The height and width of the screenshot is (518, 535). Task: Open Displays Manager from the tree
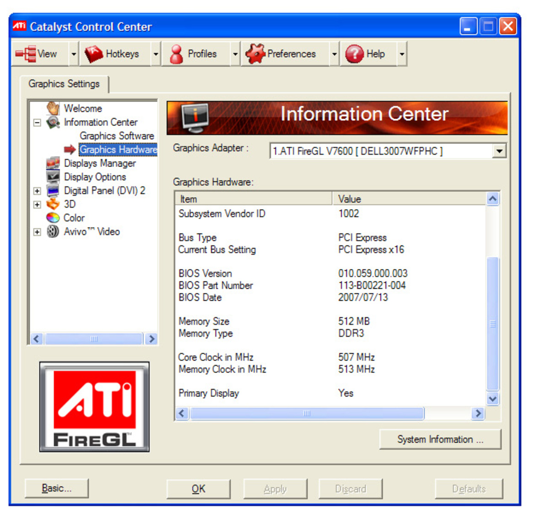click(100, 163)
